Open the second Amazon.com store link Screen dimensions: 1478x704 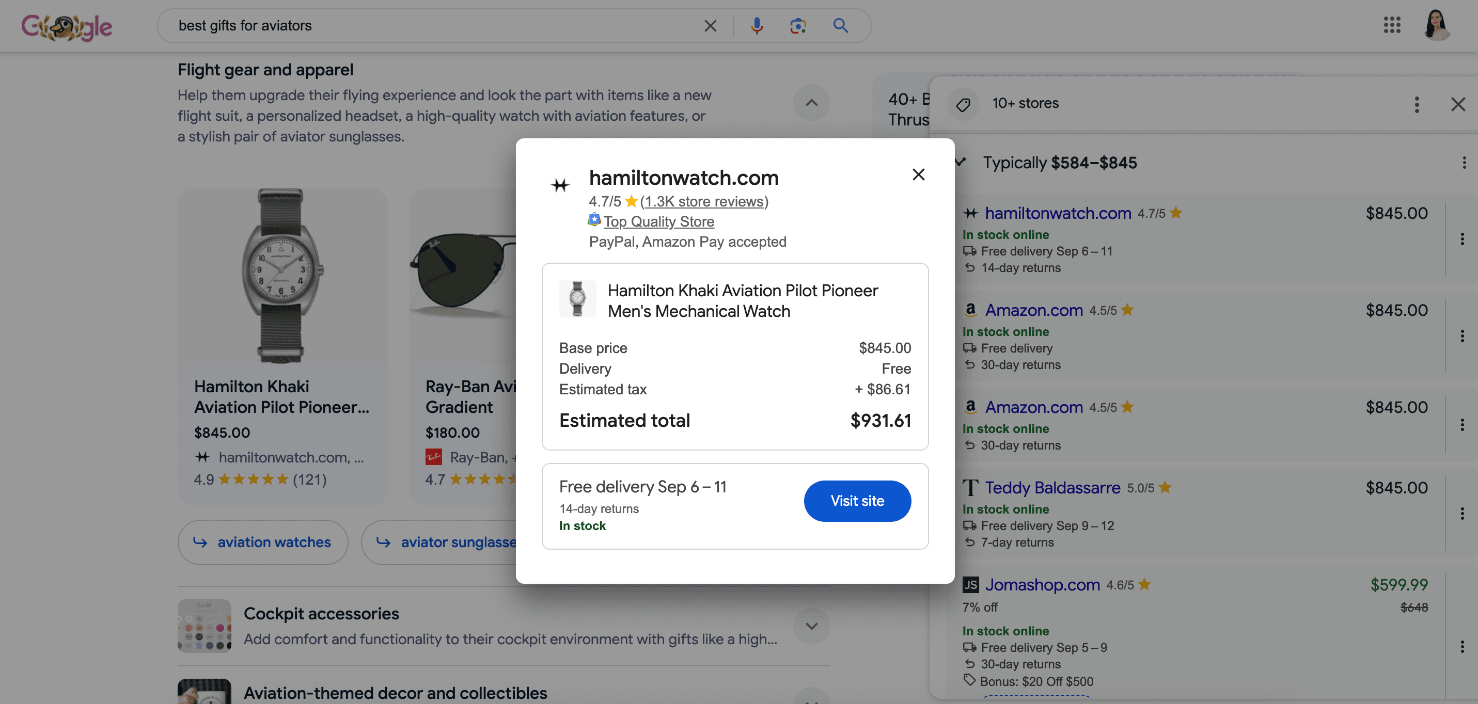coord(1034,407)
